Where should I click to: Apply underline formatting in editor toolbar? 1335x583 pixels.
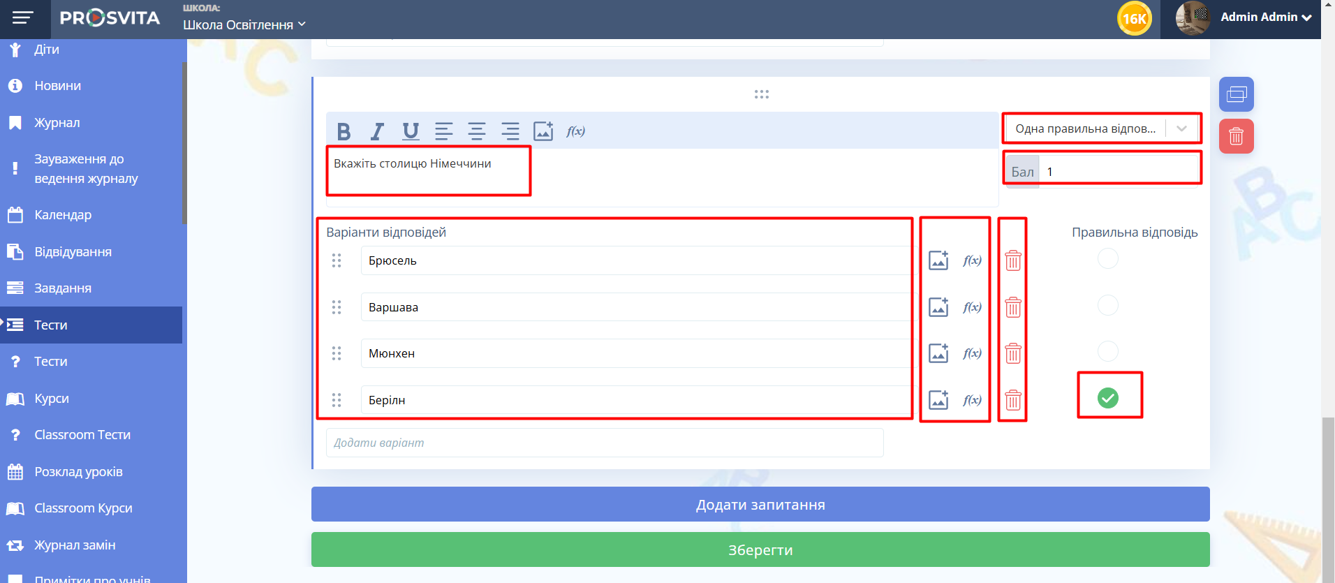point(411,131)
